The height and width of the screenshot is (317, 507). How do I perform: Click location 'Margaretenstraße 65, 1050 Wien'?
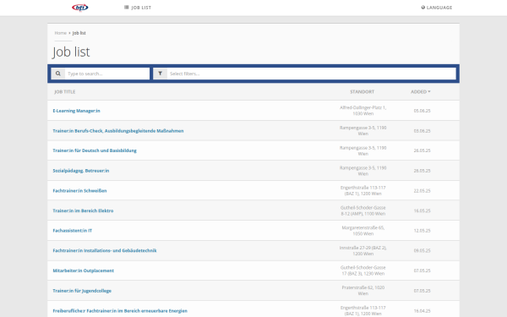click(363, 231)
